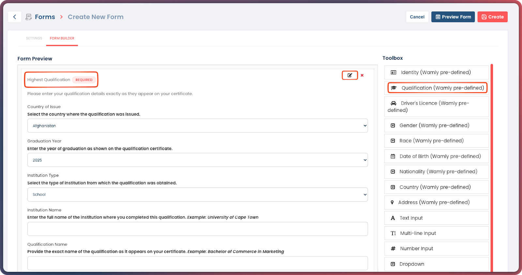
Task: Add Multi-line Input from toolbox
Action: [x=436, y=233]
